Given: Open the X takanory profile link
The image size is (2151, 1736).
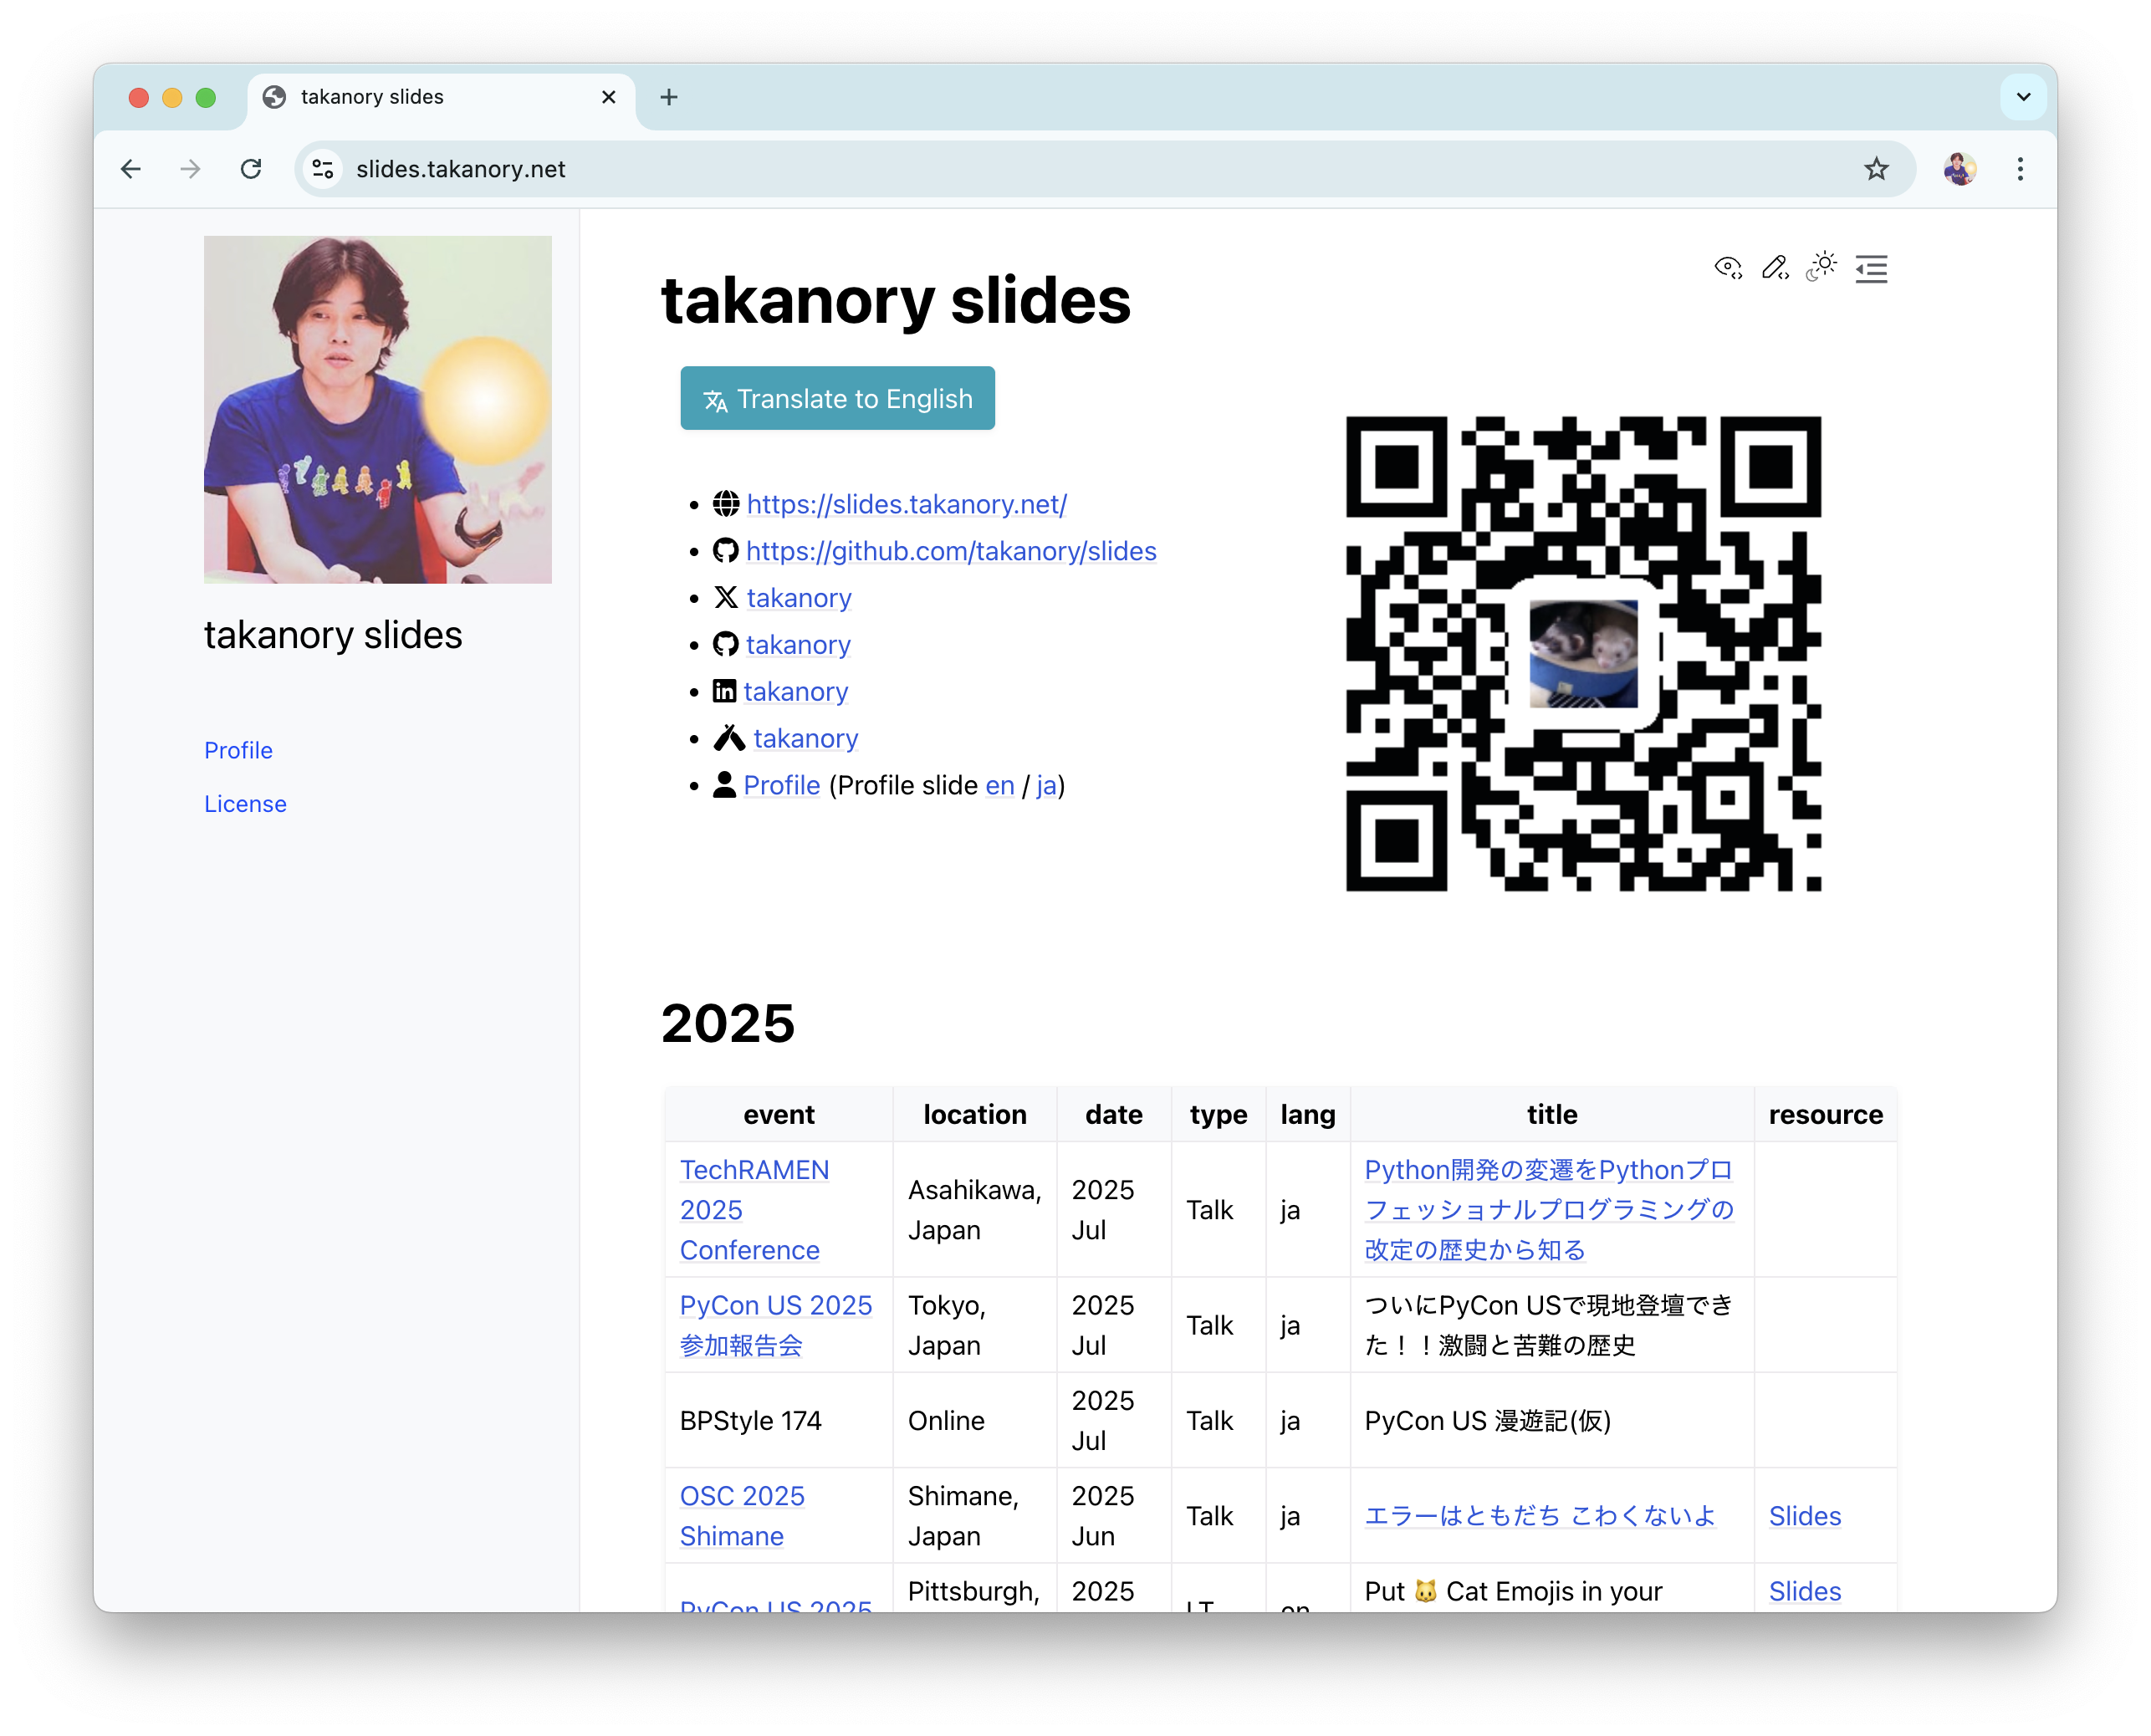Looking at the screenshot, I should (x=798, y=598).
